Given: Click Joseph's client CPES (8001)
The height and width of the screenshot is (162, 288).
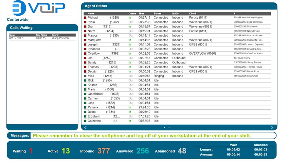Looking at the screenshot, I should click(198, 44).
